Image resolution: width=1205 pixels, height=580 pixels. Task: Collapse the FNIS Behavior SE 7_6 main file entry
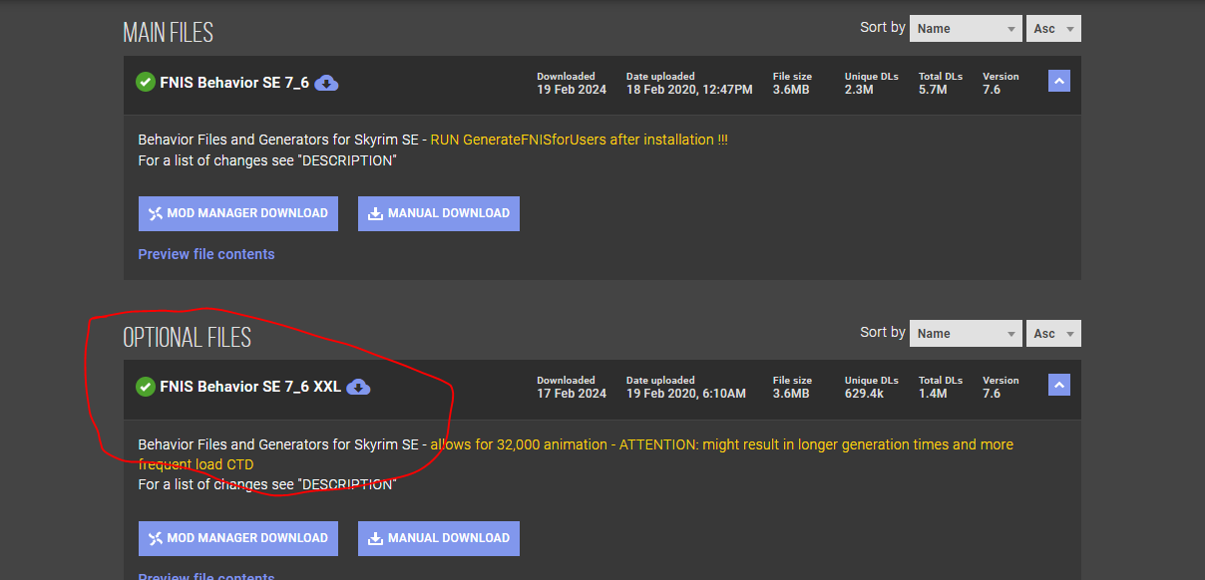pyautogui.click(x=1059, y=81)
